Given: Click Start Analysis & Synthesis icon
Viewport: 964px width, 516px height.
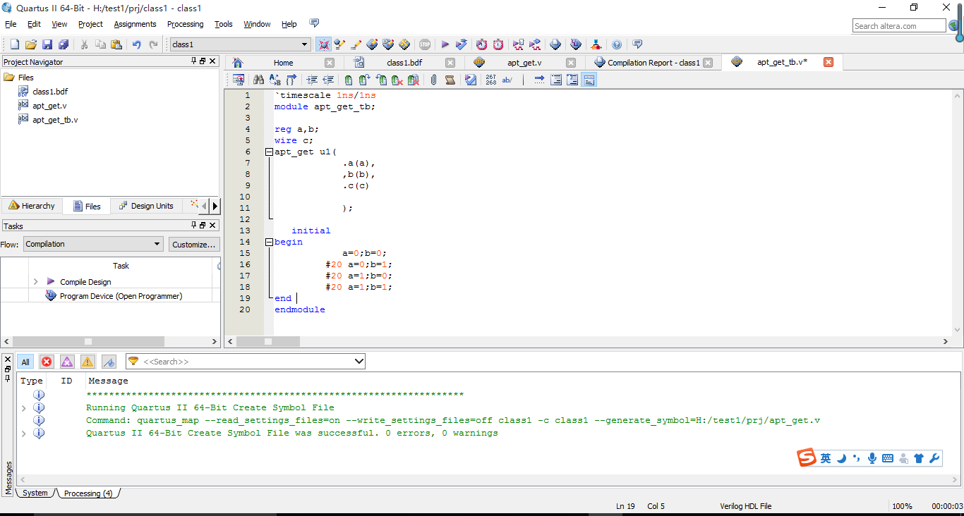Looking at the screenshot, I should (461, 44).
